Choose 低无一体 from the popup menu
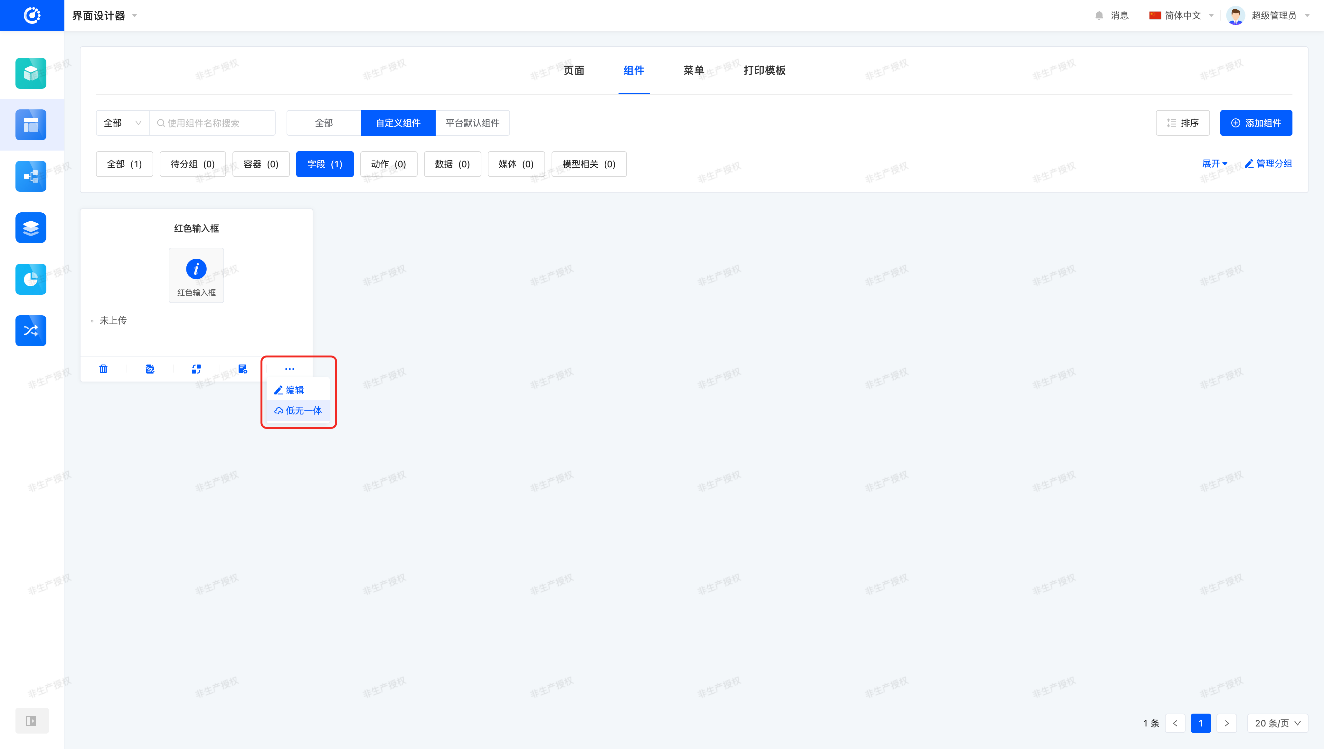Viewport: 1324px width, 749px height. (x=298, y=411)
